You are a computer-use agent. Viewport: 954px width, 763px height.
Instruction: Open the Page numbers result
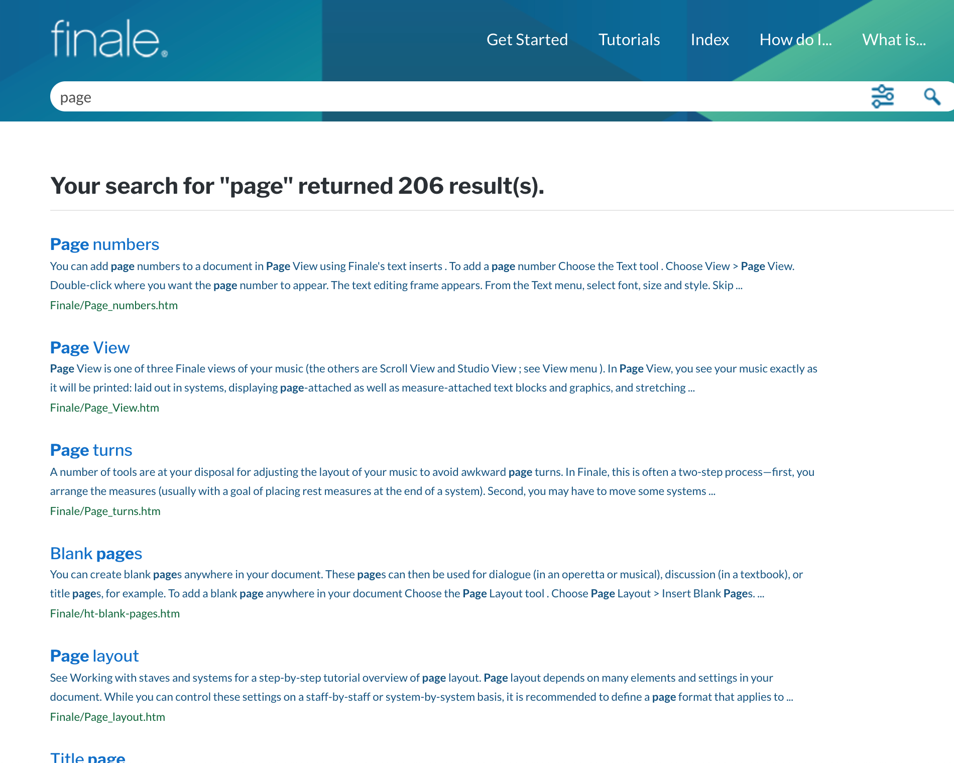click(104, 244)
